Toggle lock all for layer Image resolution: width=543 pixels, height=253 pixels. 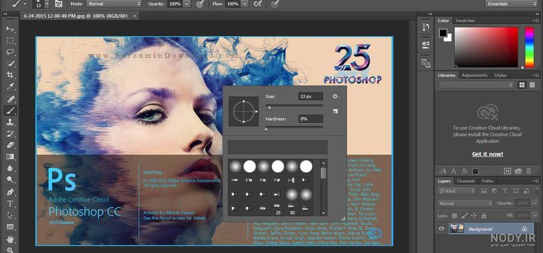pyautogui.click(x=484, y=215)
